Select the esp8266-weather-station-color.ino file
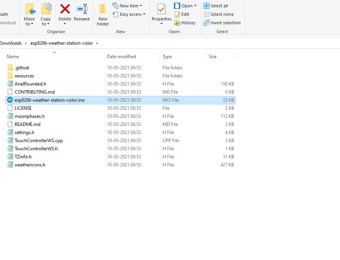The width and height of the screenshot is (340, 260). pos(121,100)
